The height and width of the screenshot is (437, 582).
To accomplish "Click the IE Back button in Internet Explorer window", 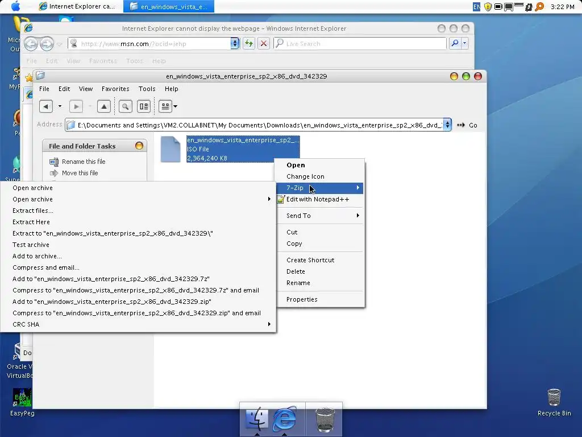I will 31,44.
